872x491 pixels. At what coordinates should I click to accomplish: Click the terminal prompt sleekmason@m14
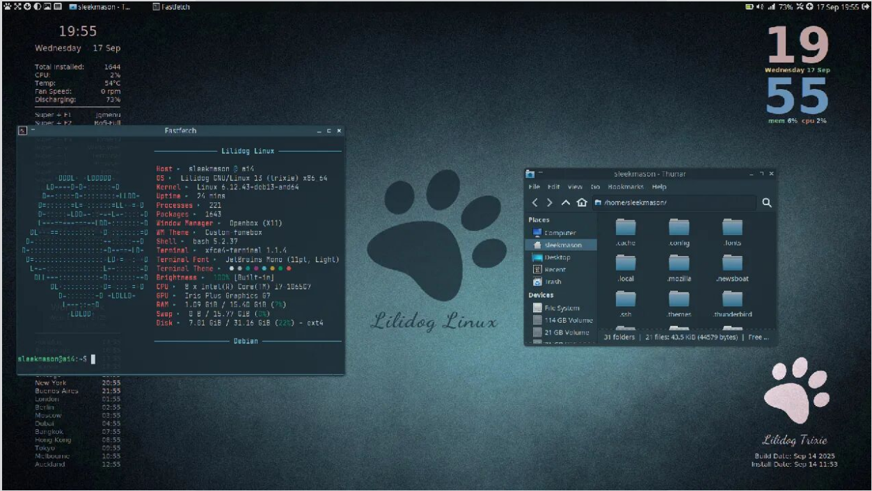pyautogui.click(x=51, y=359)
